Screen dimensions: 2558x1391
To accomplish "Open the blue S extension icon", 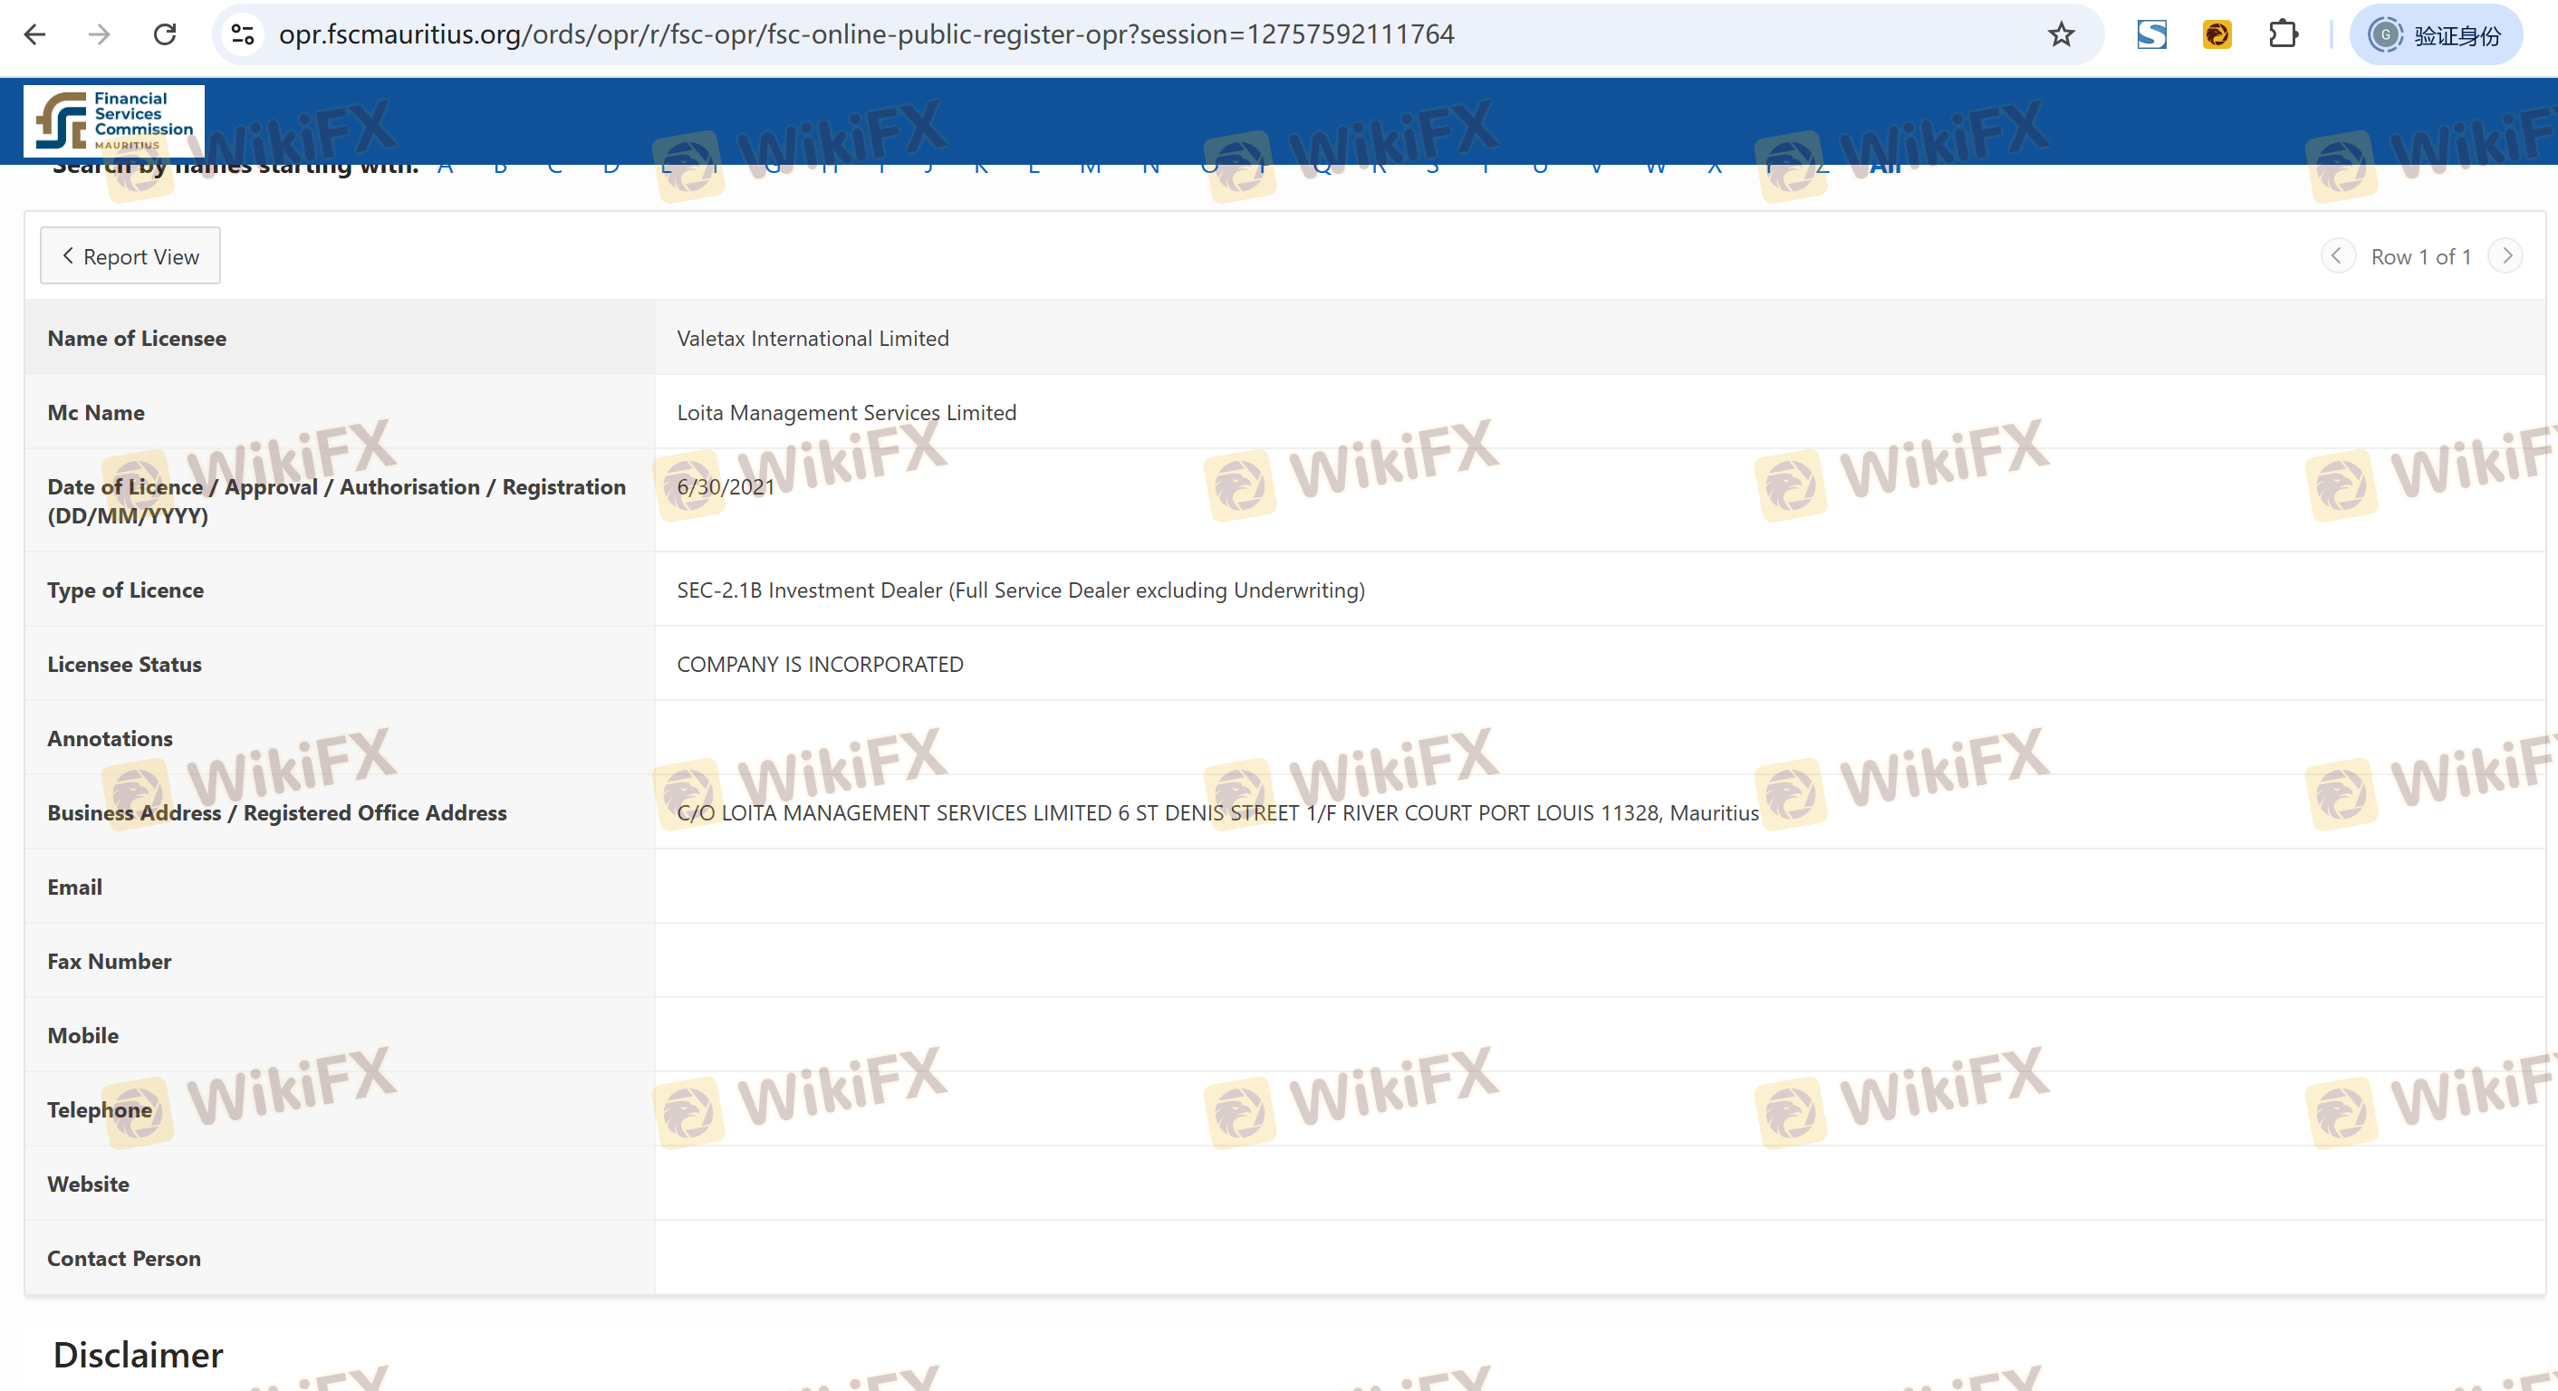I will click(x=2151, y=34).
